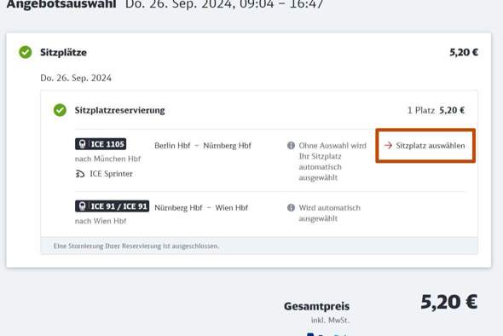Click the 'Do. 26. Sep. 2024' date inside the card
This screenshot has width=503, height=336.
click(x=76, y=78)
